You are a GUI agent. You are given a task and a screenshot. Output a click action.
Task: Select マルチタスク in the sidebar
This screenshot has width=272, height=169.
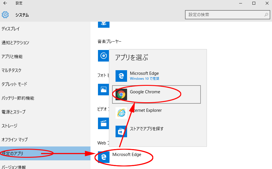click(45, 70)
